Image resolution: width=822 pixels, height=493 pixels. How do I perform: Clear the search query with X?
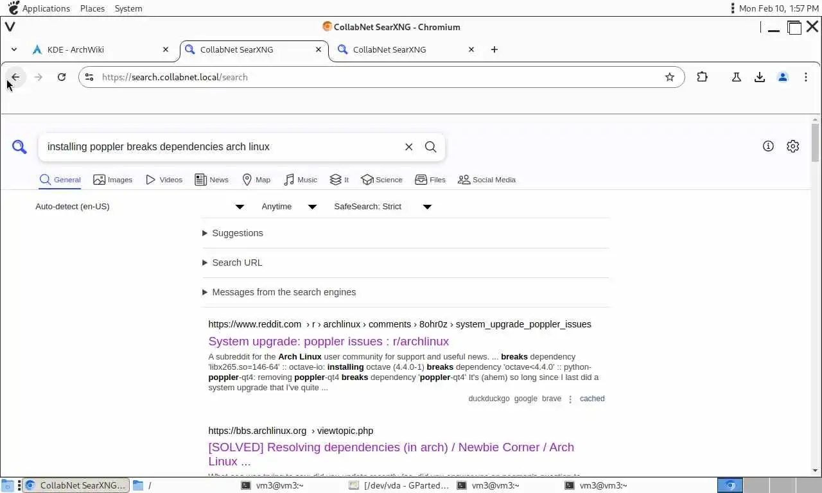(408, 147)
